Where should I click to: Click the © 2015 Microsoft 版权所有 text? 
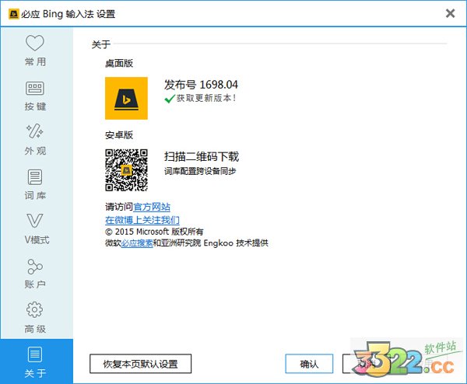coord(154,232)
